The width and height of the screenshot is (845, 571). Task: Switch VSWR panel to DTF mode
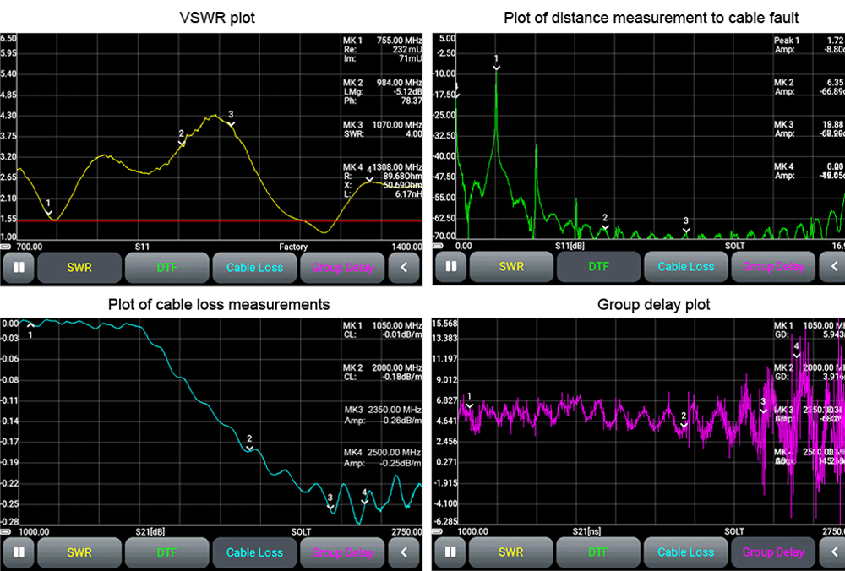point(166,268)
